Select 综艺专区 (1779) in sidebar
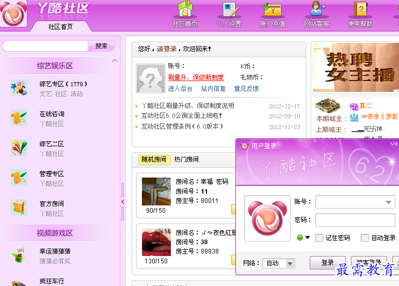Screen dimensions: 399x286 (x=63, y=84)
